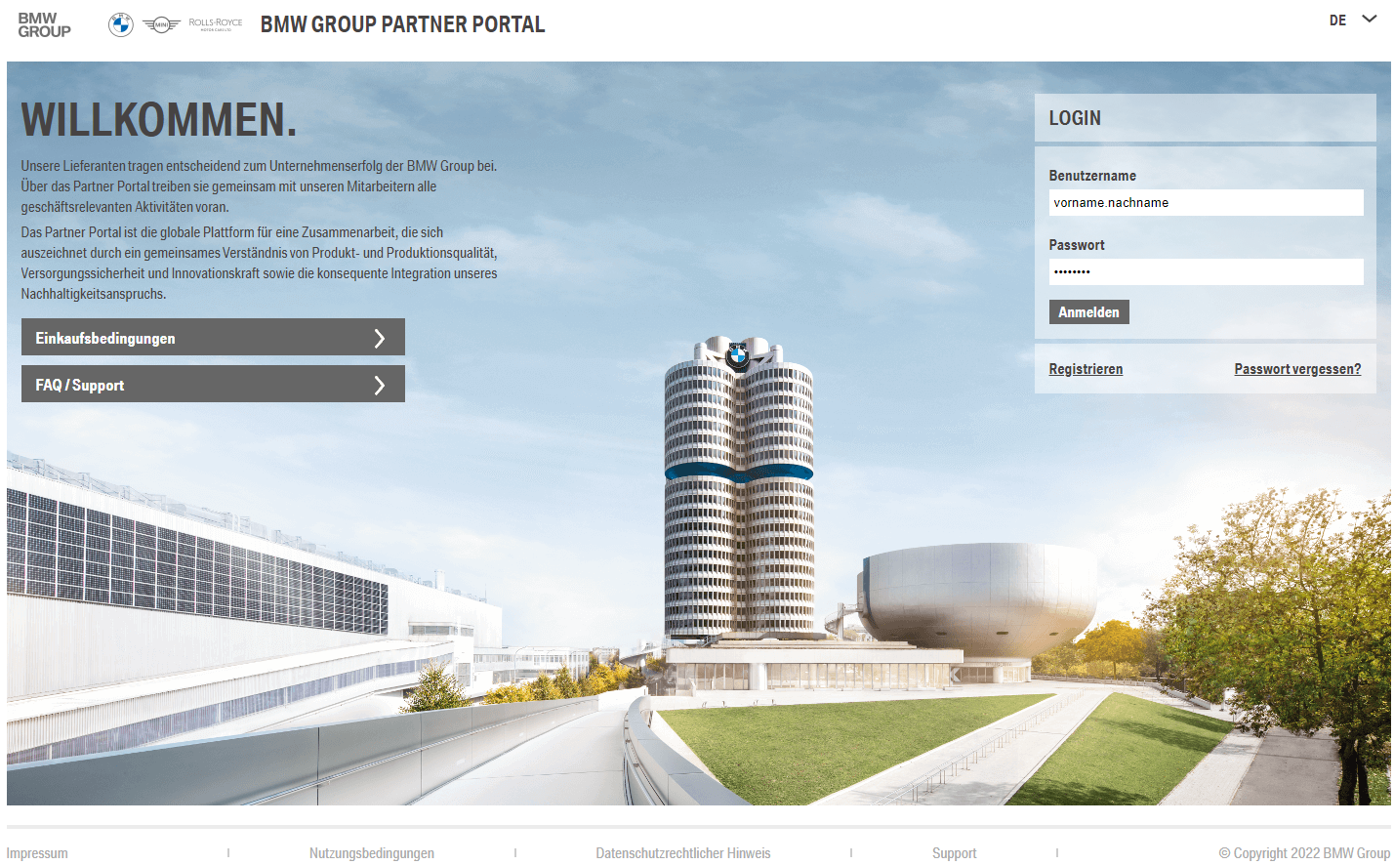Expand language selector chevron

click(x=1369, y=20)
